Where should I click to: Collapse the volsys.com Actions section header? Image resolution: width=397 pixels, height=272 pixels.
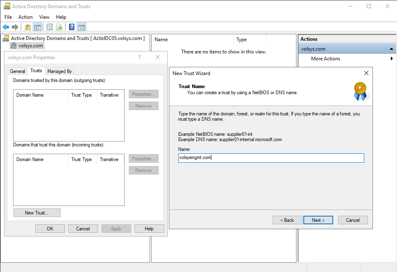[391, 49]
